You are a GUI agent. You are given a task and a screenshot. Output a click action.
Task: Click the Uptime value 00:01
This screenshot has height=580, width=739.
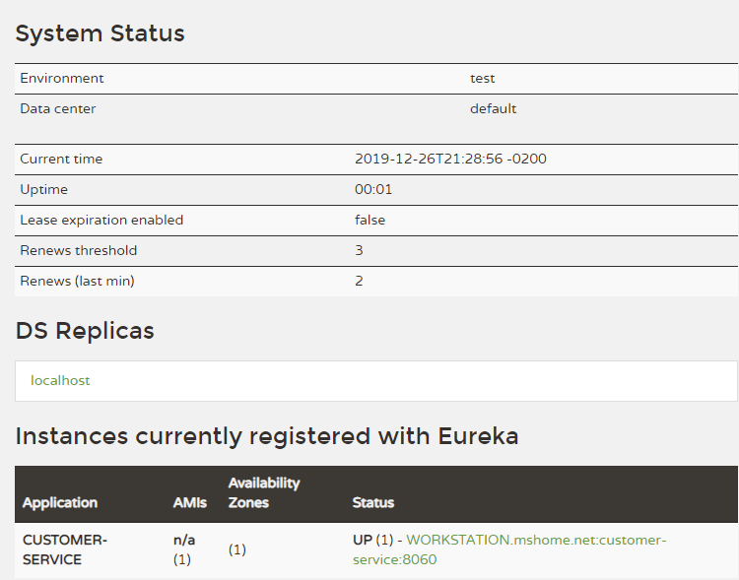tap(373, 189)
